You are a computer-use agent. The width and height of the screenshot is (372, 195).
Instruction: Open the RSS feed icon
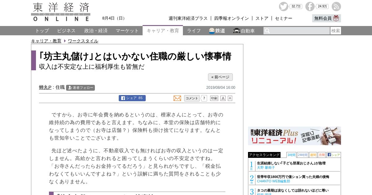336,6
